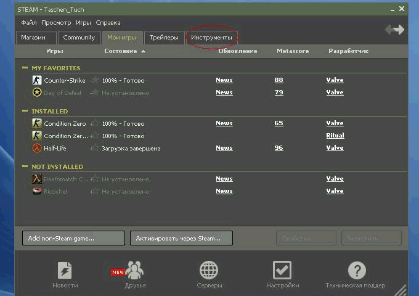Screen dimensions: 419x296
Task: Open Metascore 88 link
Action: (x=279, y=80)
